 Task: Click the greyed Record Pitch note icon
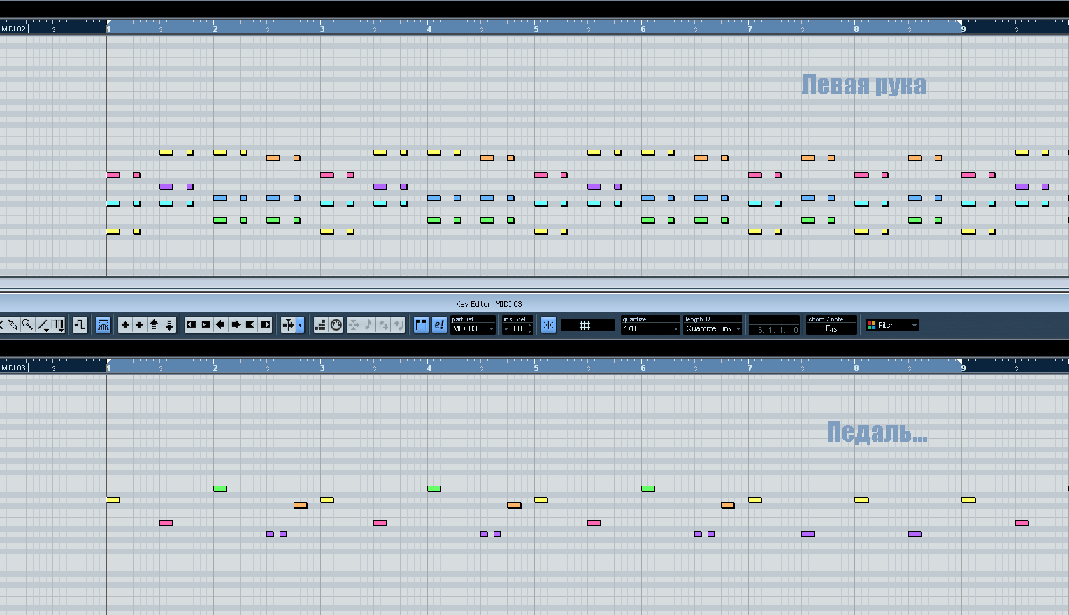coord(368,325)
